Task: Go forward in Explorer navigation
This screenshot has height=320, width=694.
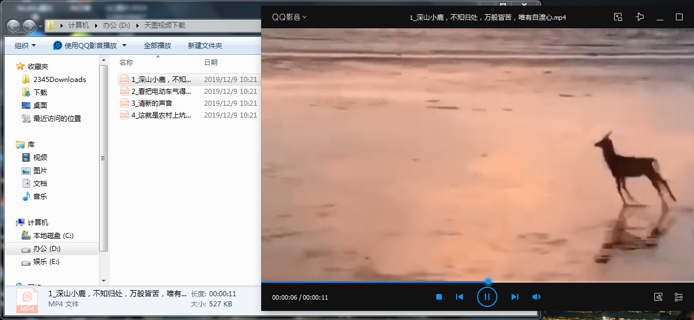Action: (x=29, y=25)
